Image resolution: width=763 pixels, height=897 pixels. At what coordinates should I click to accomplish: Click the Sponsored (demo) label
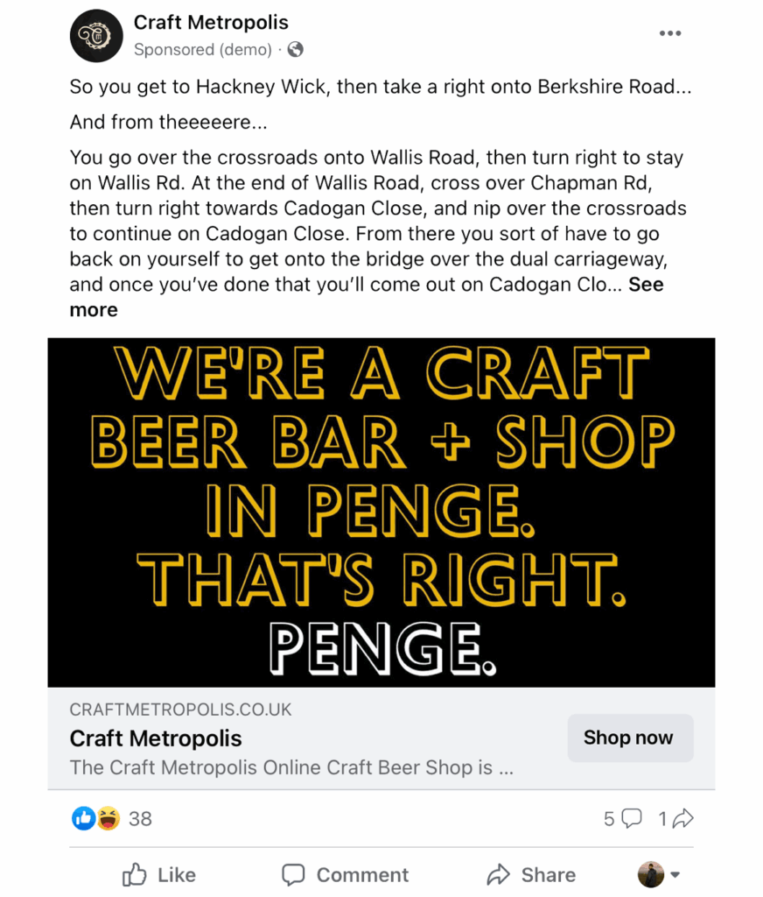pyautogui.click(x=202, y=50)
